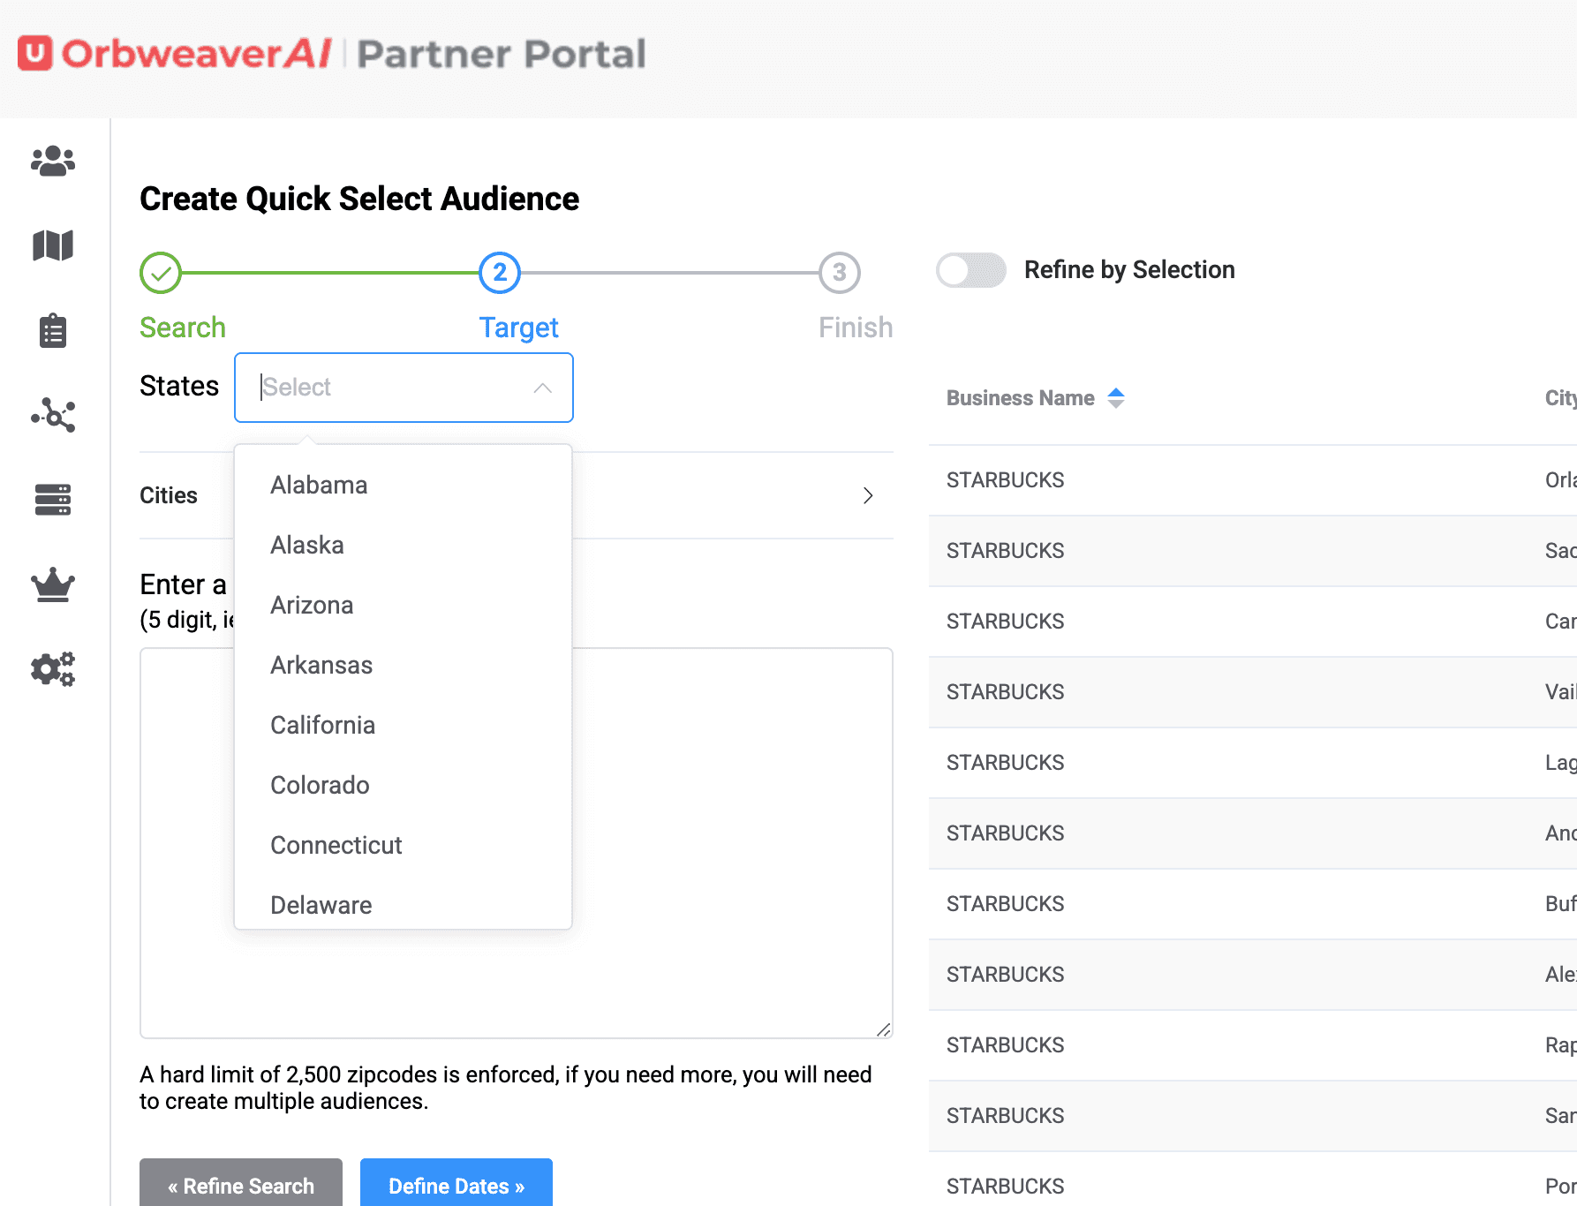Choose Arizona from states list
Screen dimensions: 1577x1206
pyautogui.click(x=404, y=605)
